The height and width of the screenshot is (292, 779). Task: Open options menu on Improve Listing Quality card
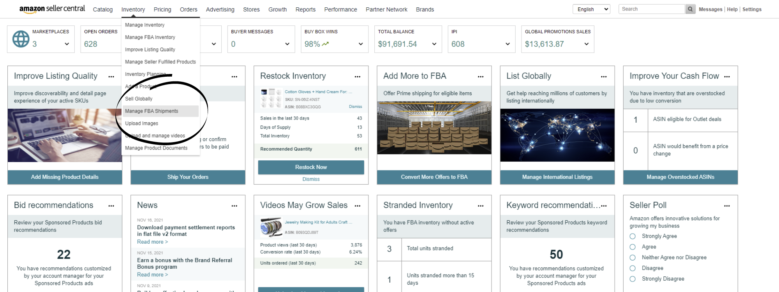click(111, 77)
